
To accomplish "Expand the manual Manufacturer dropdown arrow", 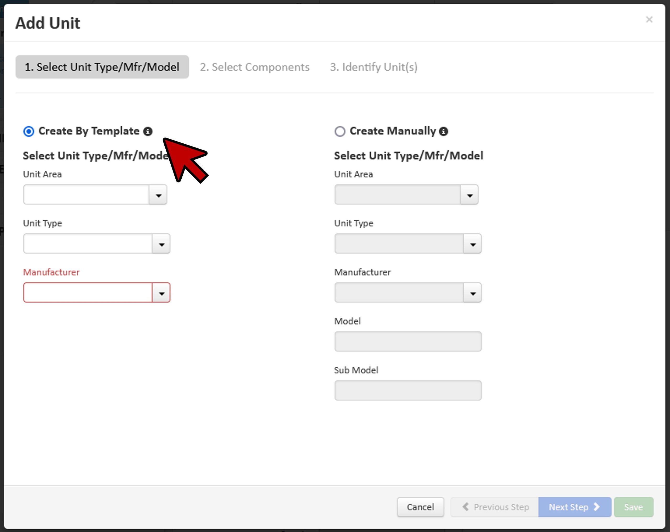I will (472, 293).
